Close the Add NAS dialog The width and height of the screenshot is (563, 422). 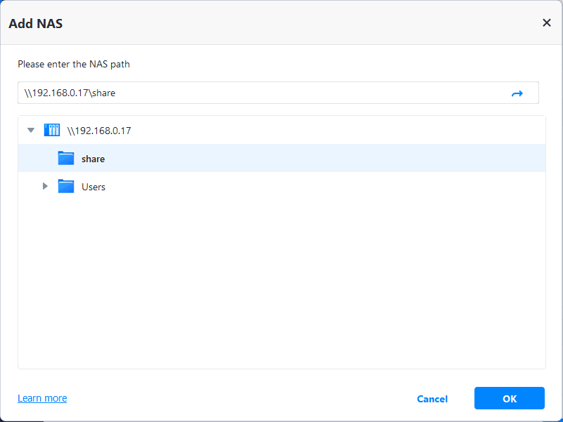coord(546,22)
